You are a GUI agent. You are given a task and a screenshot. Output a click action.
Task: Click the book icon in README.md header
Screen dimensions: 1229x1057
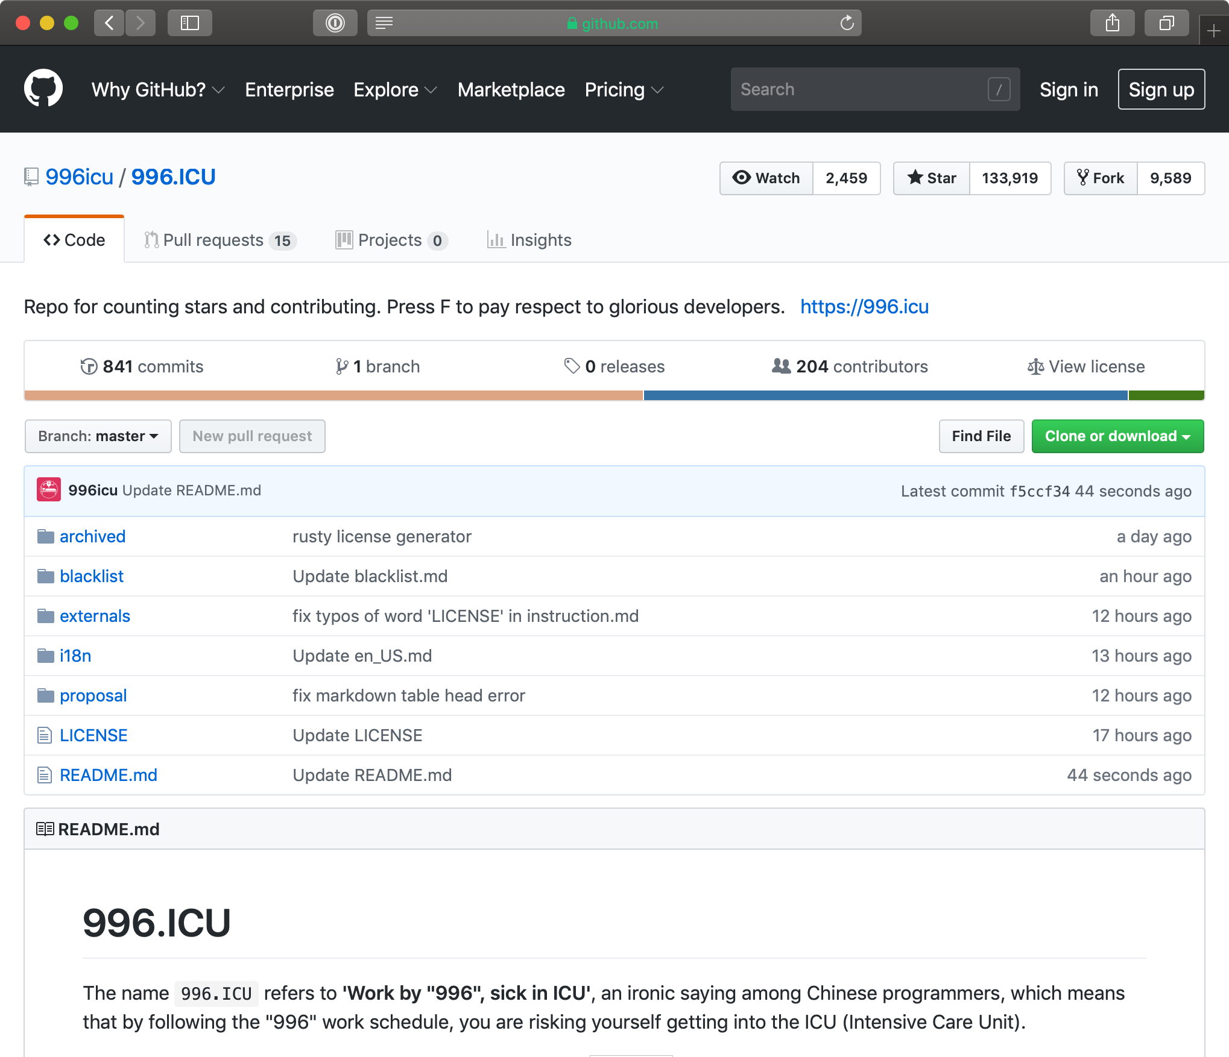click(45, 829)
